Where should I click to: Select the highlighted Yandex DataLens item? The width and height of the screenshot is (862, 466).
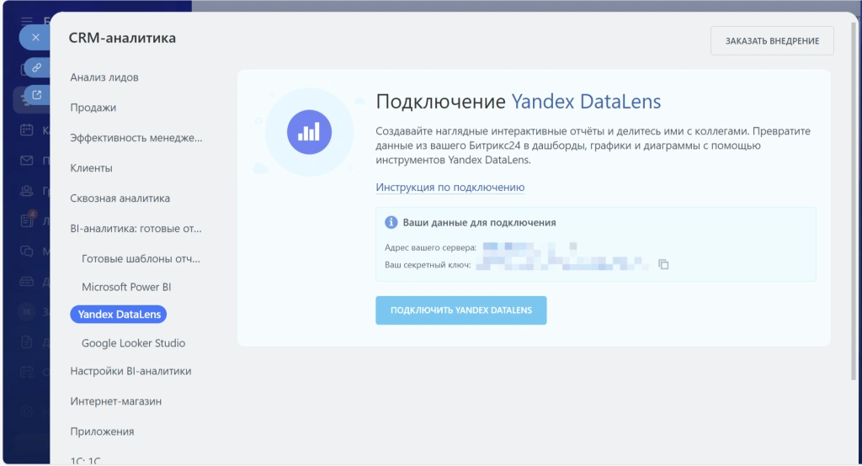[119, 315]
